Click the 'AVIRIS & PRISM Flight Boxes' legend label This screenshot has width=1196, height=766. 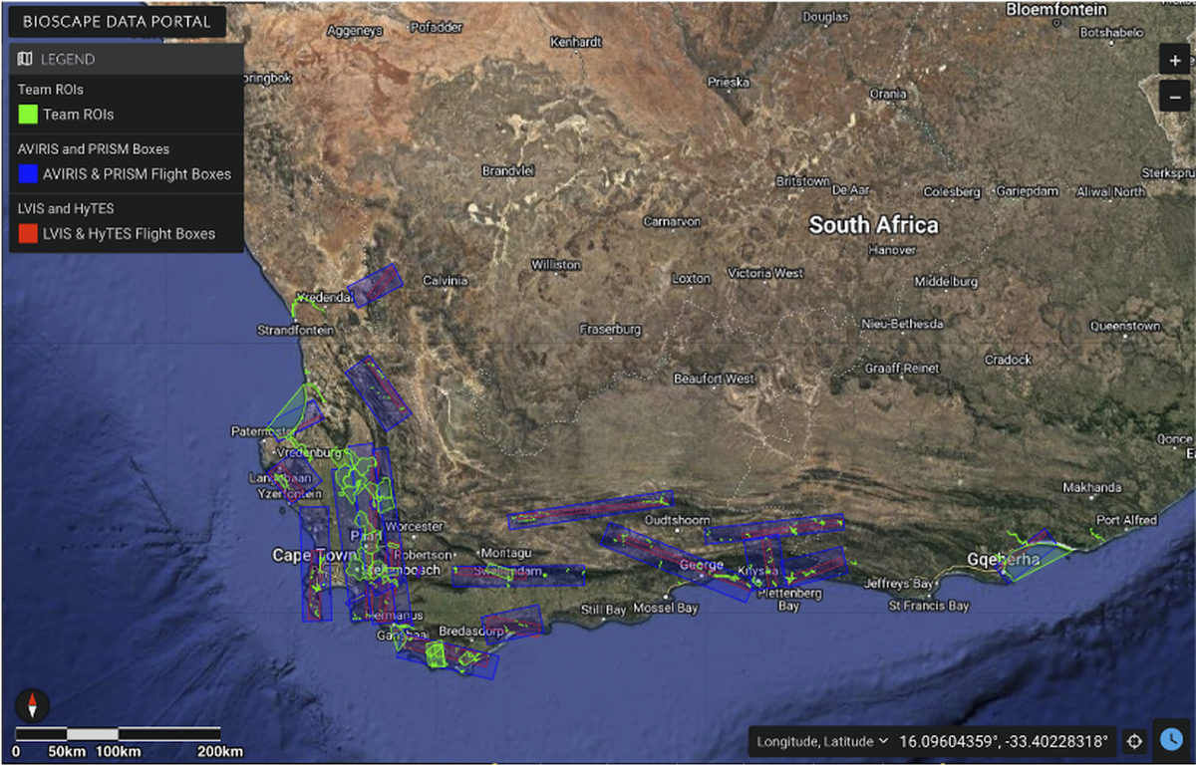click(x=137, y=174)
